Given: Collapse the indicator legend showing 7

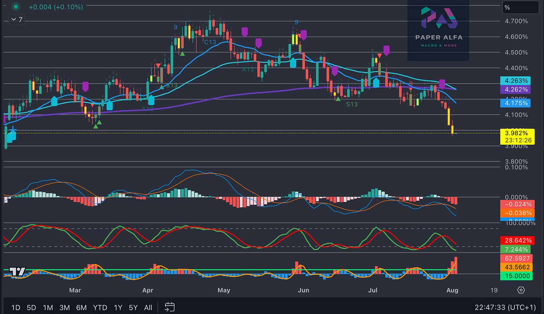Looking at the screenshot, I should [17, 19].
